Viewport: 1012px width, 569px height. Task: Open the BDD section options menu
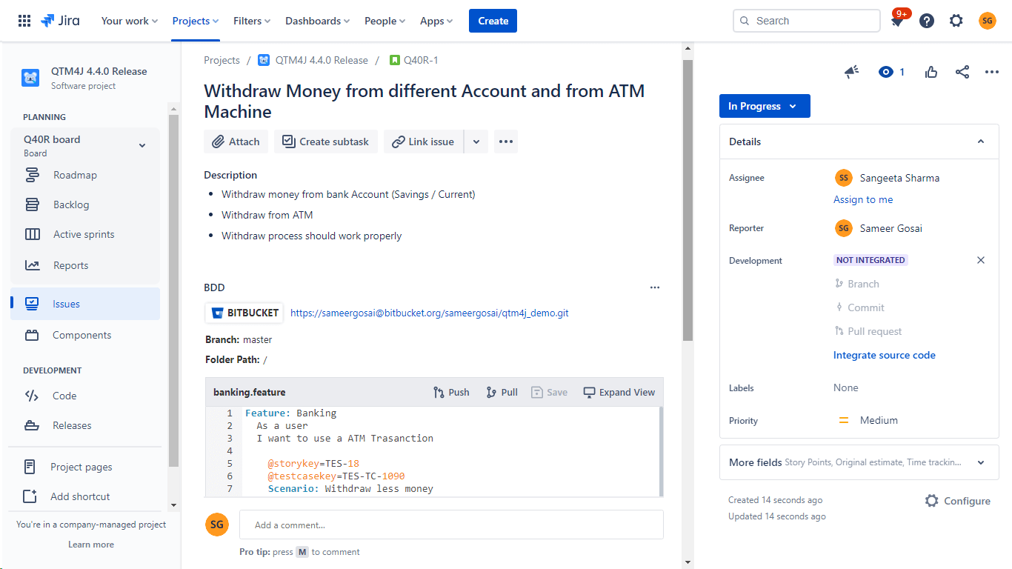[x=655, y=287]
